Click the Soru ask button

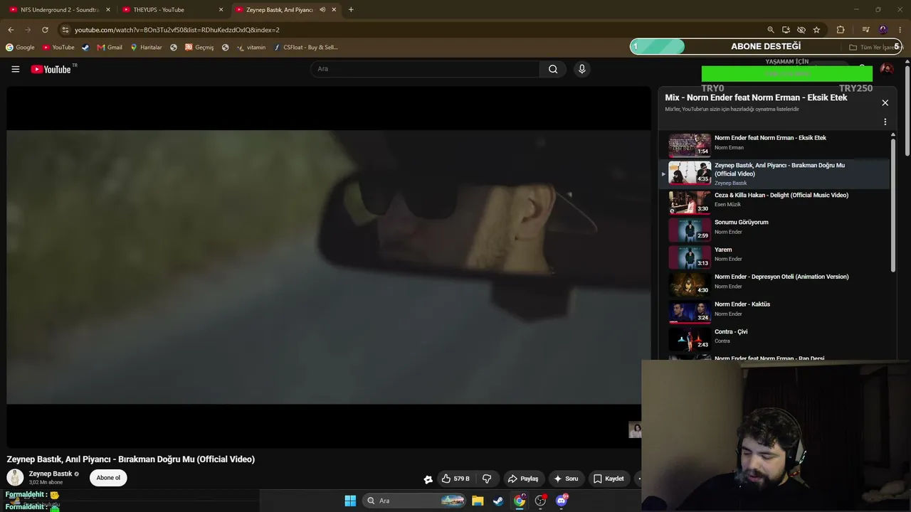tap(566, 479)
